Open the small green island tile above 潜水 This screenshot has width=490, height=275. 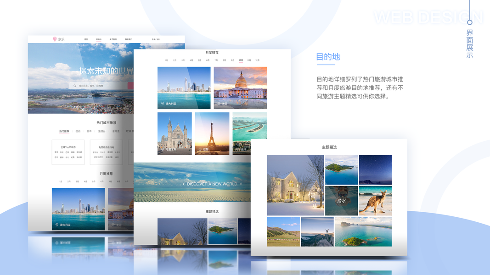pos(342,170)
